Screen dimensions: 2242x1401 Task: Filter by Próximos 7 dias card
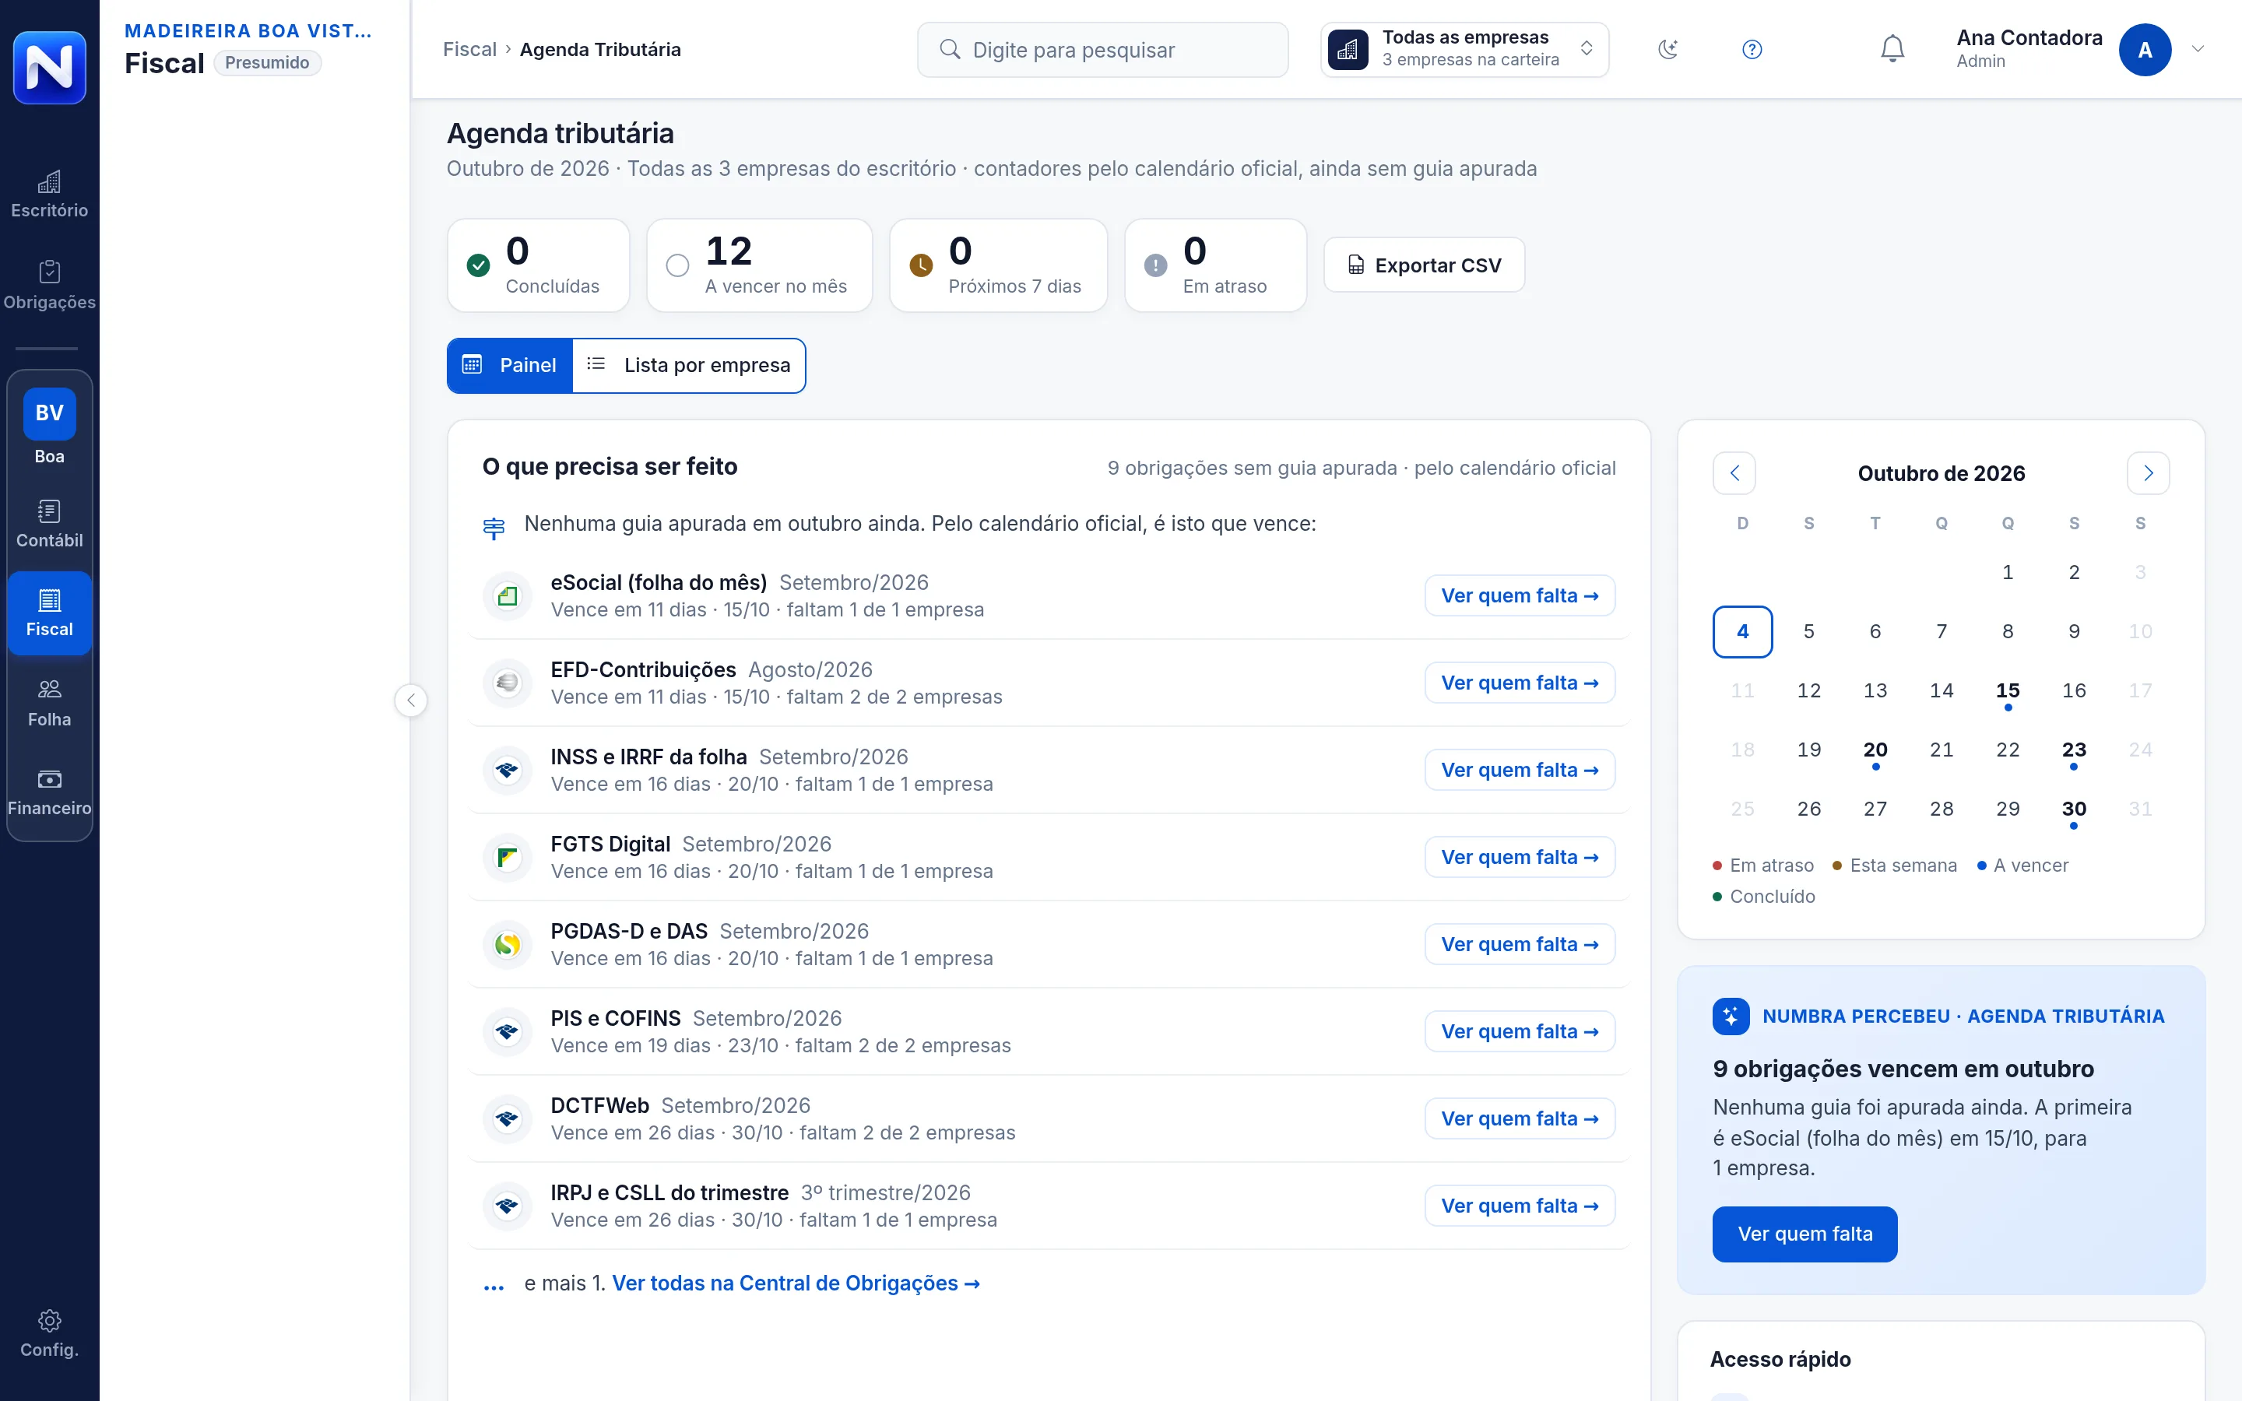[x=998, y=265]
